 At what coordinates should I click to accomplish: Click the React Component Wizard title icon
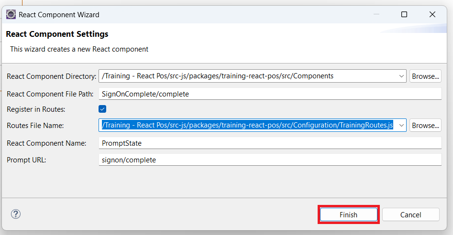click(11, 14)
